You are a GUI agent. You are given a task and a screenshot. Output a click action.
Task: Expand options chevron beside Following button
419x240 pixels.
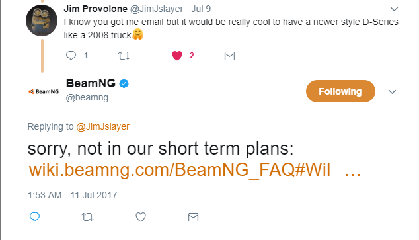coord(392,92)
